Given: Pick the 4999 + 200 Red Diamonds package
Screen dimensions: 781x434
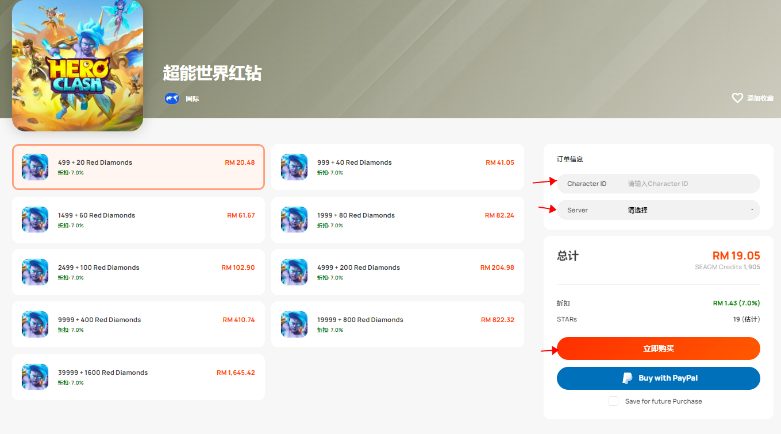Looking at the screenshot, I should pos(398,272).
